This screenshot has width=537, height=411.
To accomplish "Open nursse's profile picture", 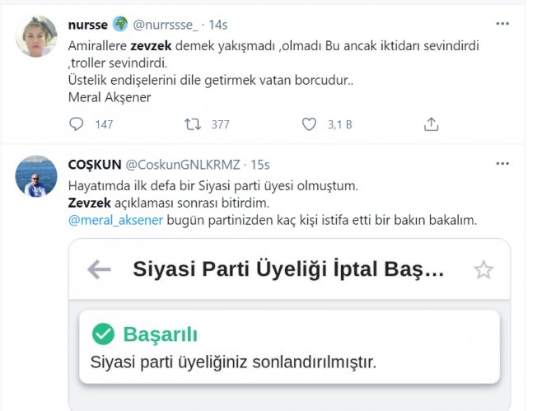I will 36,36.
